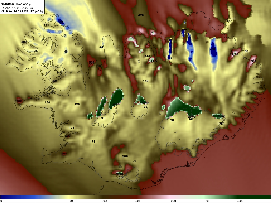Select the value 526 on the map

68,136
